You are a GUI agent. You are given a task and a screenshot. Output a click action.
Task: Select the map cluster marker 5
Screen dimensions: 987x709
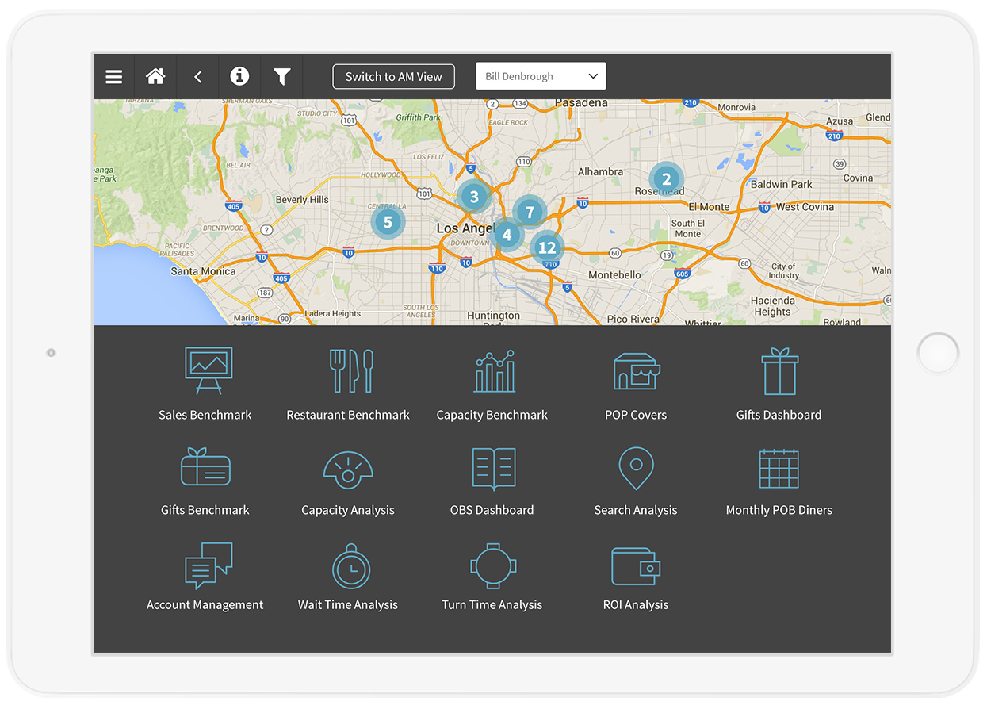(x=388, y=222)
